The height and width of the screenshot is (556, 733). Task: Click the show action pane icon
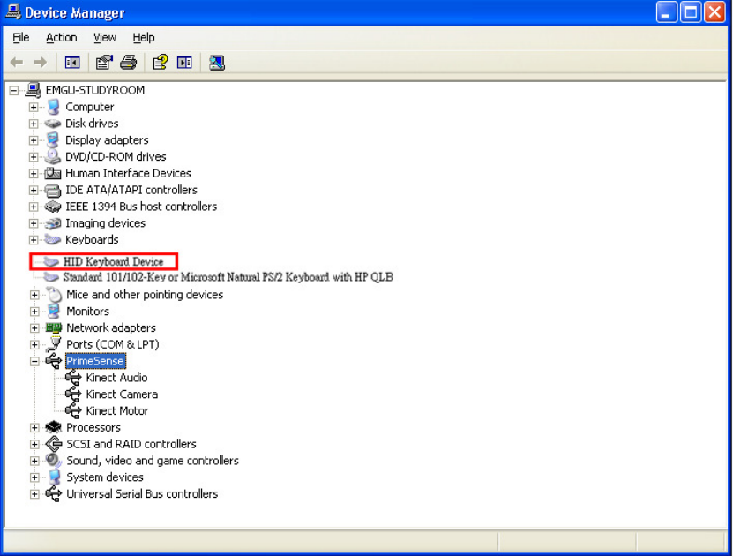click(x=184, y=62)
